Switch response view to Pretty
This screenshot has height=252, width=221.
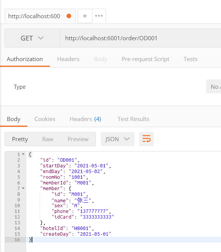click(20, 139)
